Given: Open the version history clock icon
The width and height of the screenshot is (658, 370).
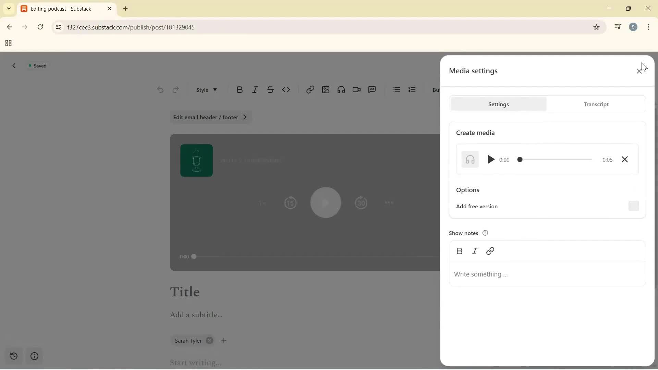Looking at the screenshot, I should coord(14,356).
